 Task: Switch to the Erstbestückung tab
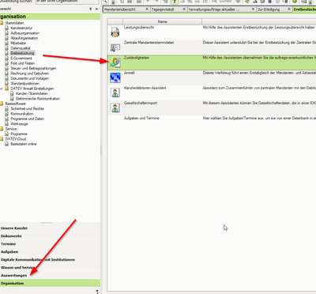[x=305, y=9]
